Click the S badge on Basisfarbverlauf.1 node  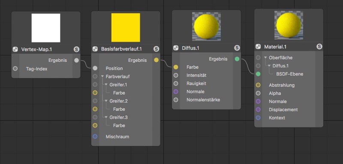tap(156, 49)
